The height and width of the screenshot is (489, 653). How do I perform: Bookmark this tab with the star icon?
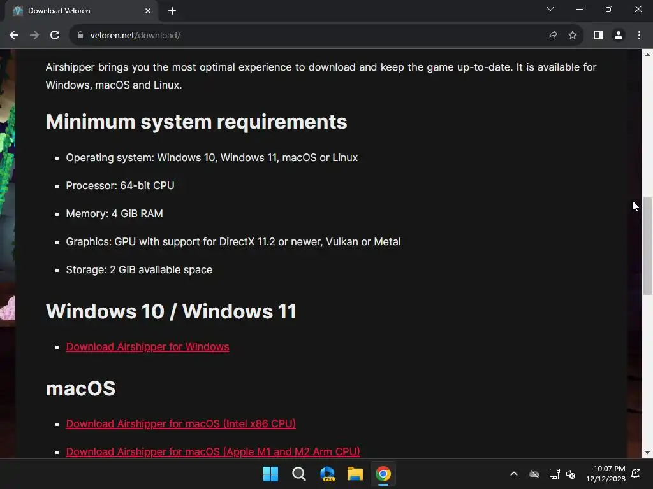(573, 36)
